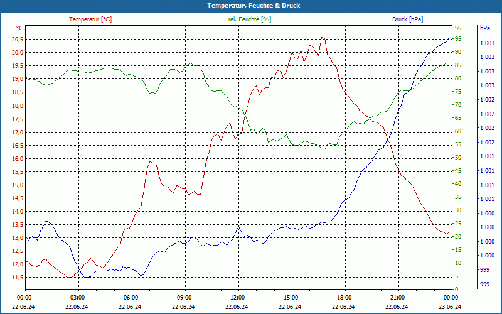This screenshot has height=314, width=502.
Task: Click the 55 humidity axis tick
Action: pos(458,144)
